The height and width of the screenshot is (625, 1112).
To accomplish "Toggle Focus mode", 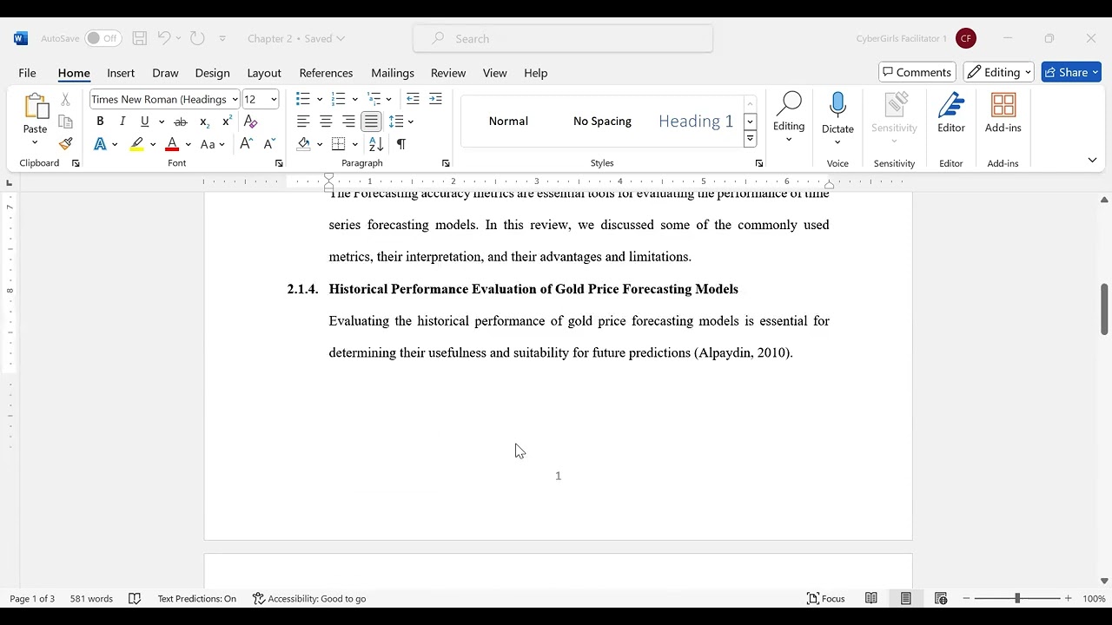I will coord(826,598).
